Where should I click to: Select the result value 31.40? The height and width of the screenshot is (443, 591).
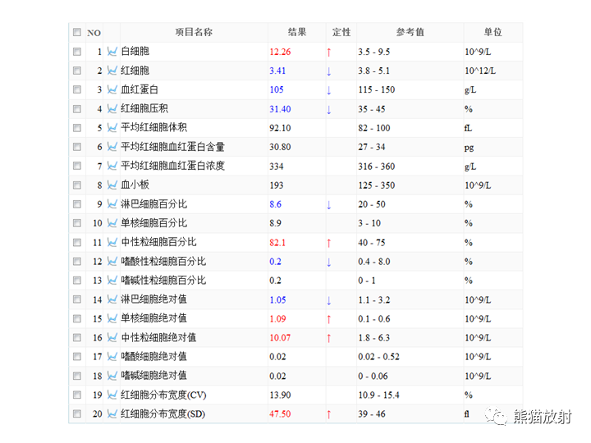pyautogui.click(x=280, y=109)
